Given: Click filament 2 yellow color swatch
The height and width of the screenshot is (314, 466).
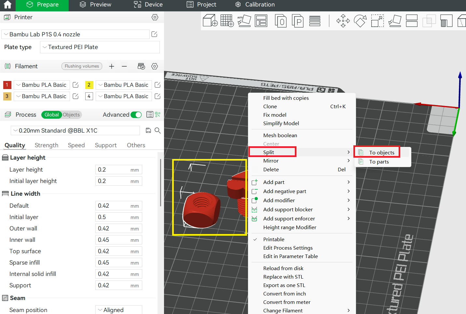Looking at the screenshot, I should (x=89, y=85).
